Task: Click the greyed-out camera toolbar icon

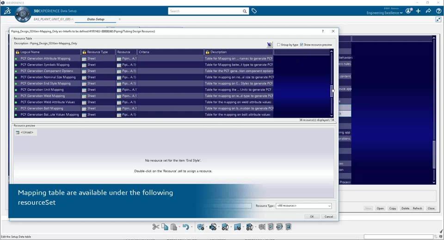Action: pos(262,227)
